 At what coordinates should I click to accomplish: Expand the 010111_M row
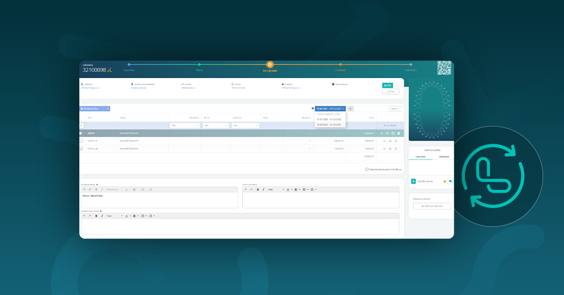(x=81, y=149)
